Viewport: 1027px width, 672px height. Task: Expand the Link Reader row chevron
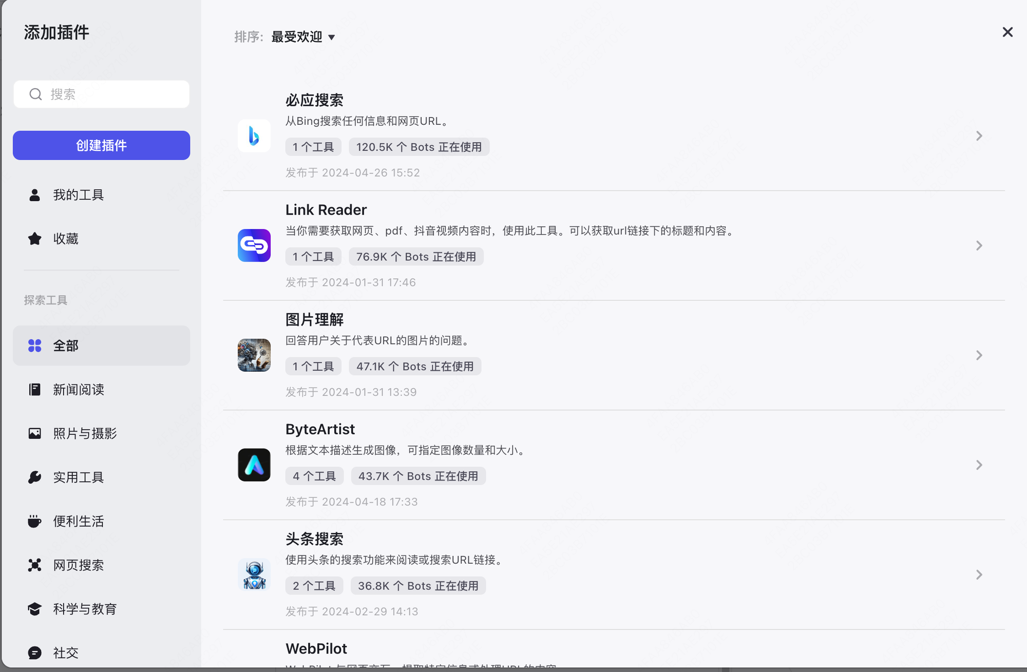click(x=979, y=245)
